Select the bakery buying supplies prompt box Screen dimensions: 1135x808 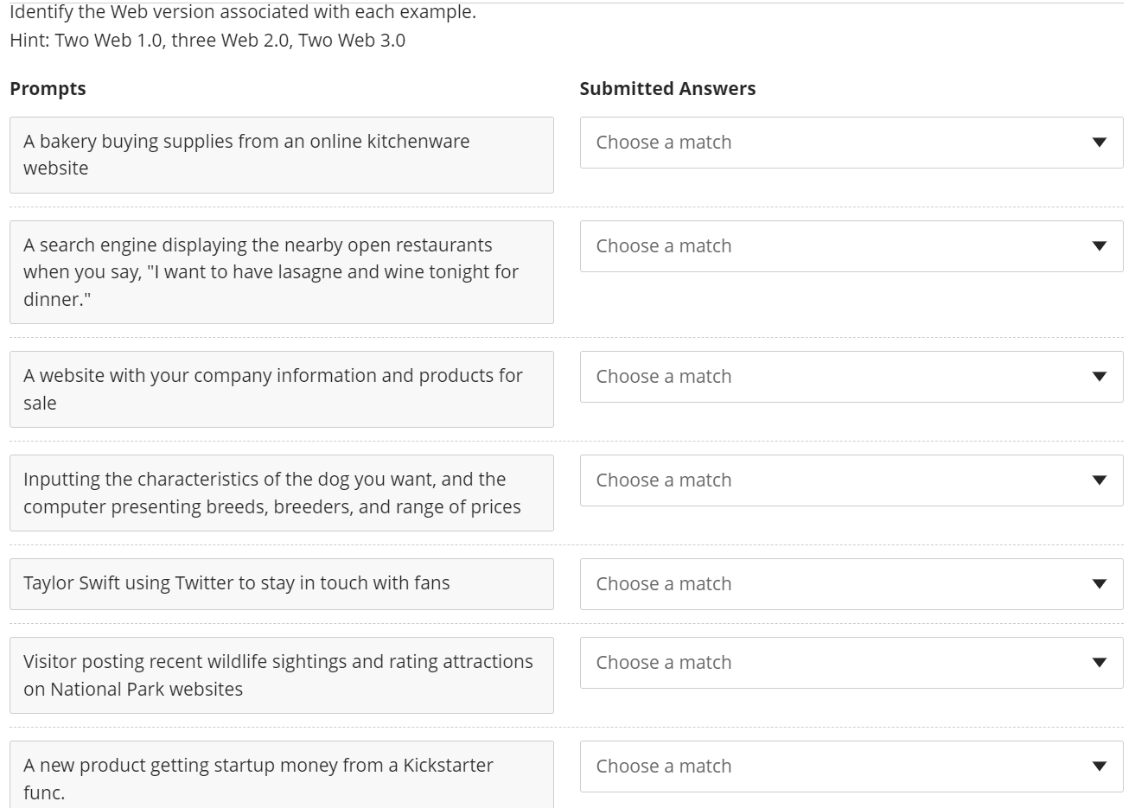click(x=281, y=155)
